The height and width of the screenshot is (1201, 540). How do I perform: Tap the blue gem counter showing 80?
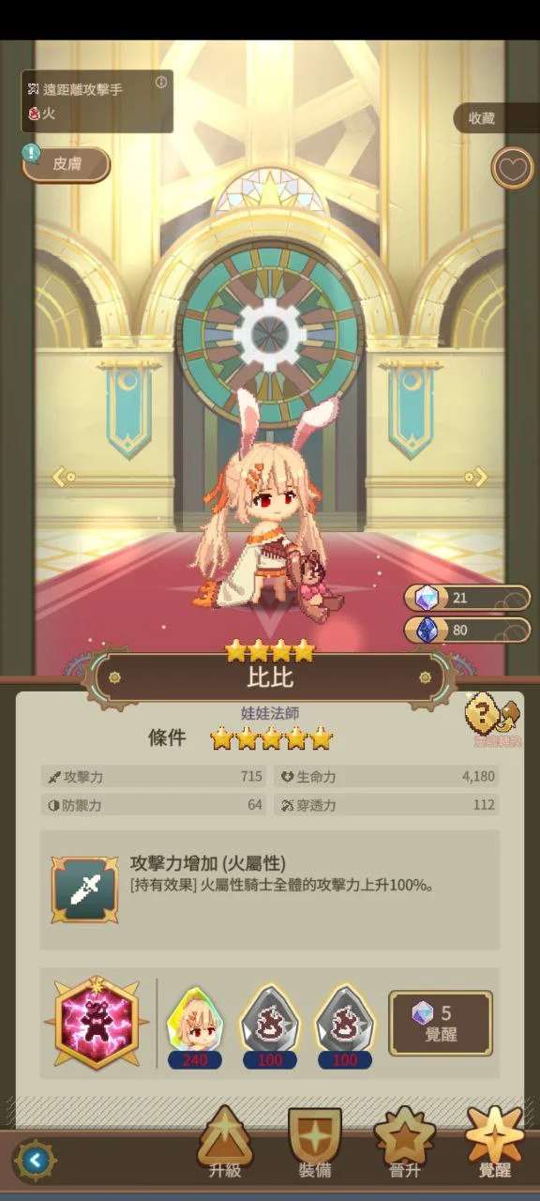(x=468, y=630)
